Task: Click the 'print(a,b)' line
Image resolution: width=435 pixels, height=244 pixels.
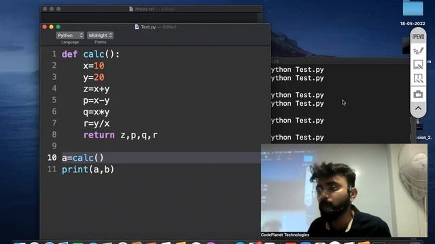Action: (x=88, y=169)
